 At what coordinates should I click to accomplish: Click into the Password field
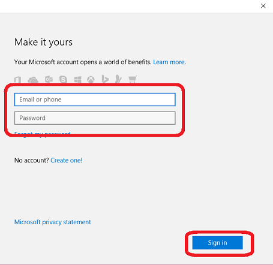[95, 118]
